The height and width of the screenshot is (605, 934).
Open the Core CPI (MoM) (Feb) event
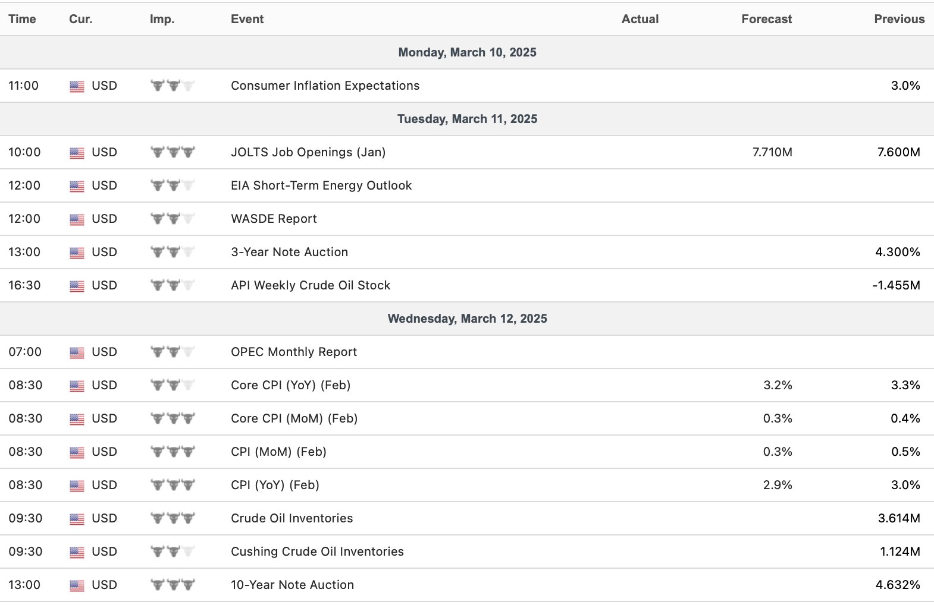[294, 418]
